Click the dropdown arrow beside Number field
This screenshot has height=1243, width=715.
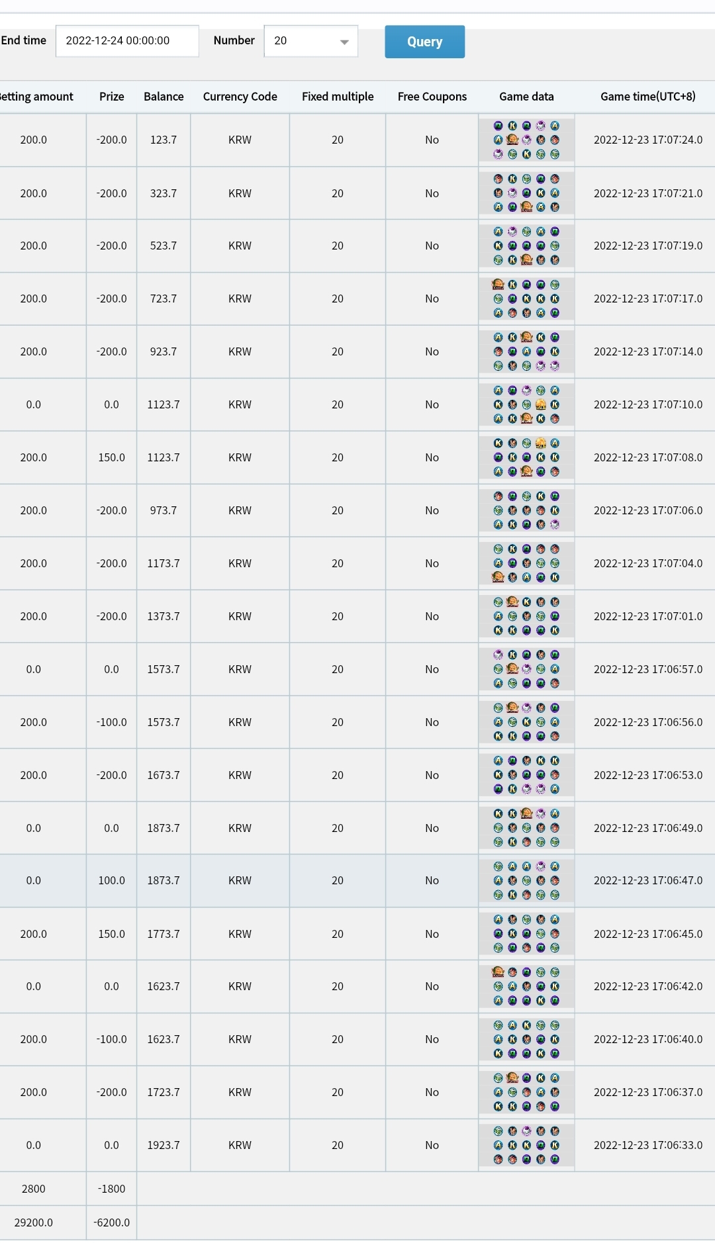tap(344, 42)
